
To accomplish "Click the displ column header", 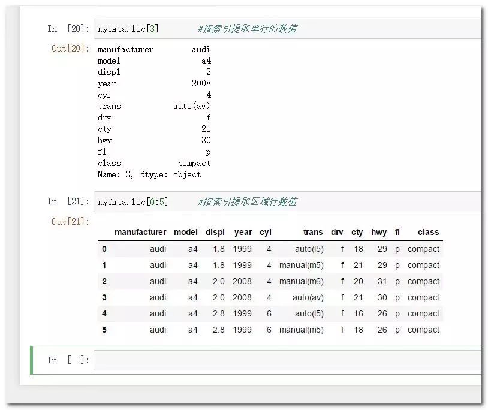I will coord(215,233).
